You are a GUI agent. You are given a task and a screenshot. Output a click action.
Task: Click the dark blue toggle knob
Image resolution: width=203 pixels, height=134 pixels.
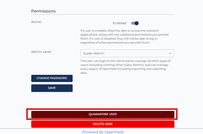click(x=136, y=23)
